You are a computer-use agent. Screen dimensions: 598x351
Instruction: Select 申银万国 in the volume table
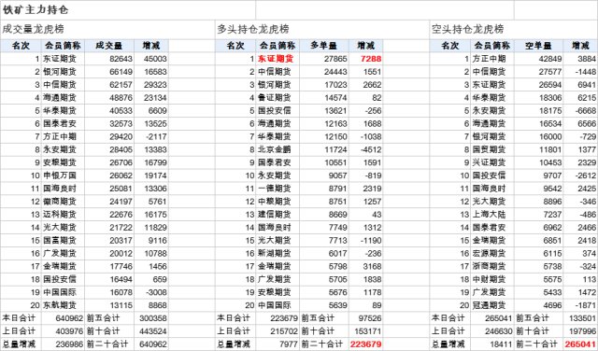point(60,175)
